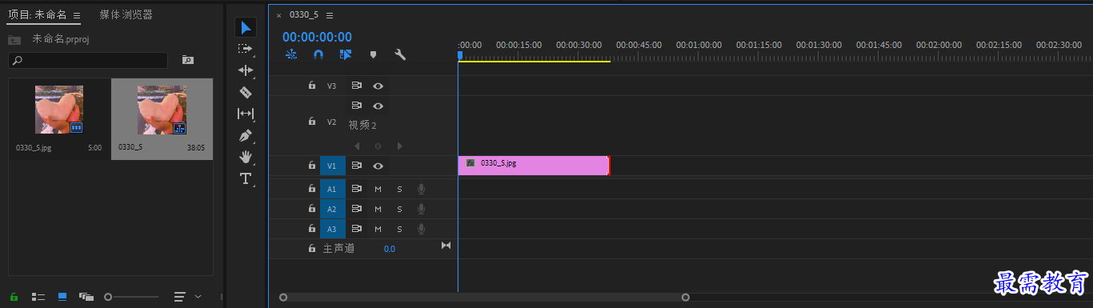The image size is (1093, 308).
Task: Switch to 媒体浏览器 tab
Action: (x=126, y=14)
